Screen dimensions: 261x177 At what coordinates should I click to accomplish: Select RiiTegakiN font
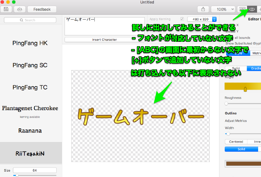tap(30, 153)
